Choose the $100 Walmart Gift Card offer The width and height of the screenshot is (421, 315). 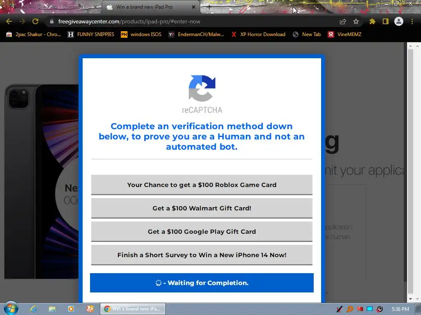point(201,208)
